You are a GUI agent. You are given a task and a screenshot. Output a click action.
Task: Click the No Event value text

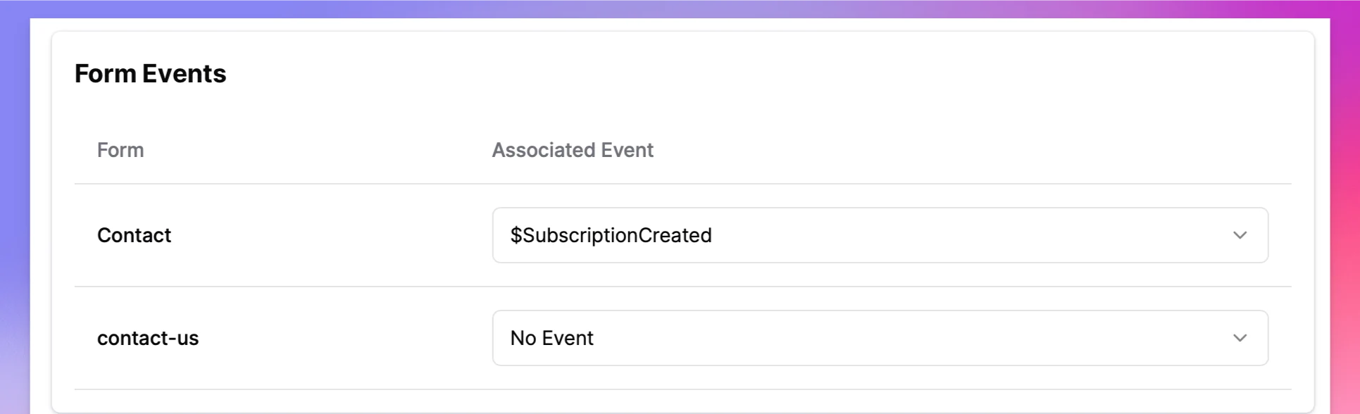[x=551, y=338]
